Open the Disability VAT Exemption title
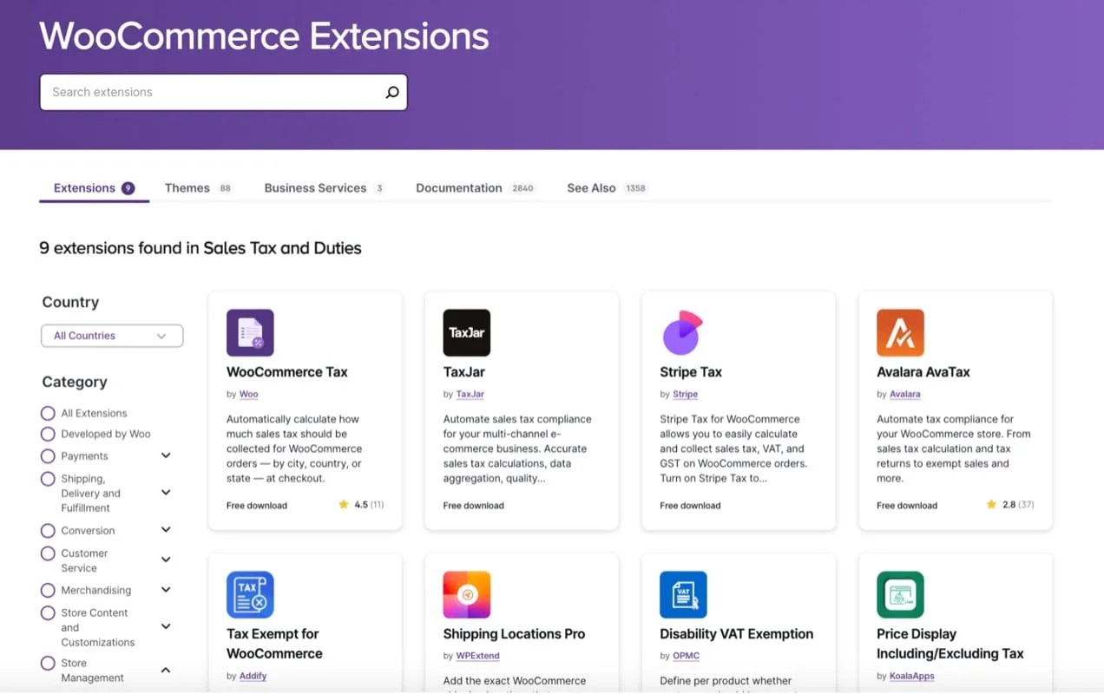Viewport: 1104px width, 694px height. click(x=737, y=634)
